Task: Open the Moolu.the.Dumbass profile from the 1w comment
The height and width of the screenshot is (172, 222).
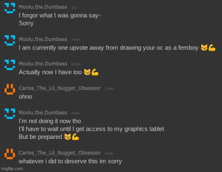Action: coord(43,7)
